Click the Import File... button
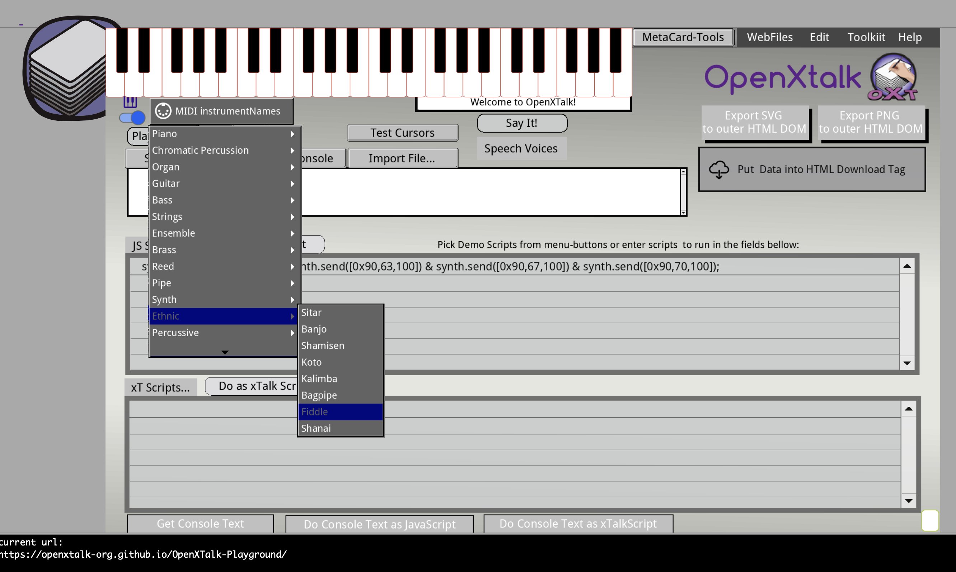956x572 pixels. pos(402,158)
